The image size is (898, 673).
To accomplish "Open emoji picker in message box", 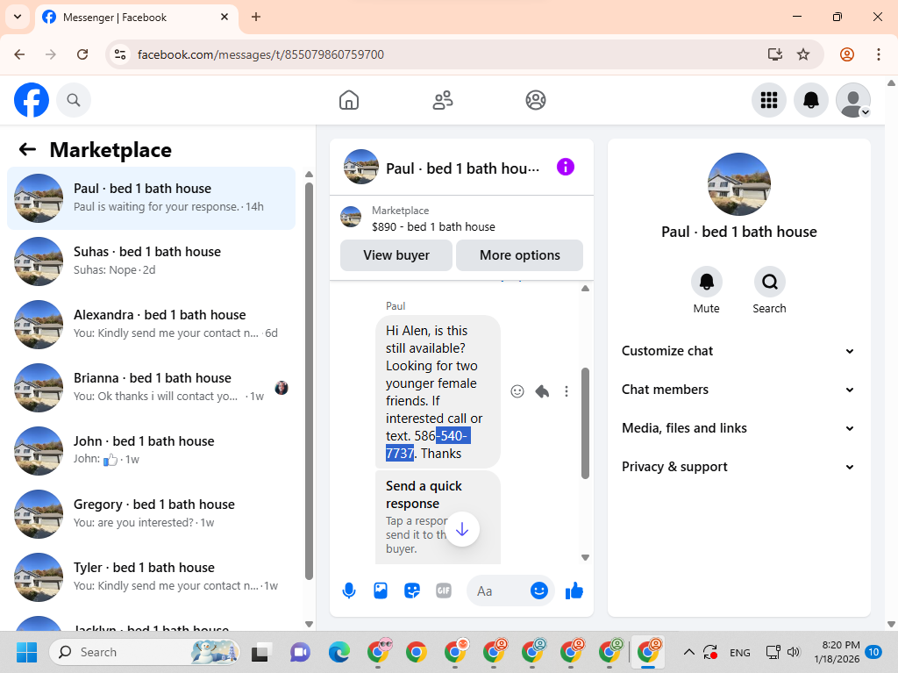I will (539, 591).
